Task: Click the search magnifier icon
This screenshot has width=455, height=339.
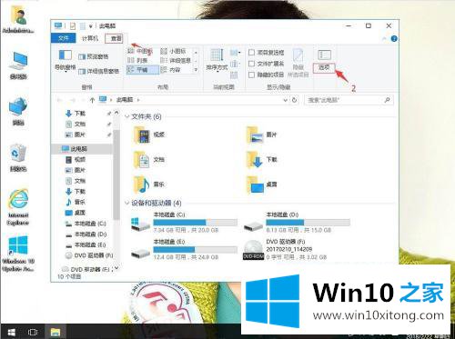Action: point(387,100)
